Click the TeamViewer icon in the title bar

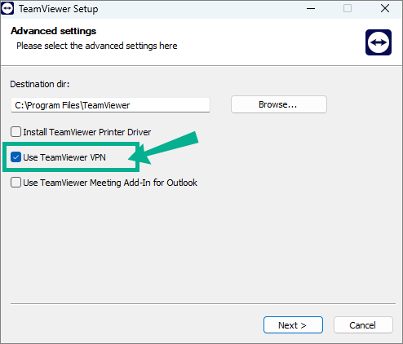point(7,8)
